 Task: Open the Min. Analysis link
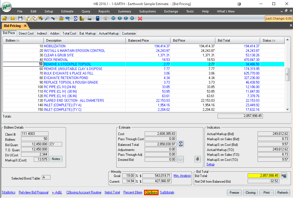(x=182, y=176)
